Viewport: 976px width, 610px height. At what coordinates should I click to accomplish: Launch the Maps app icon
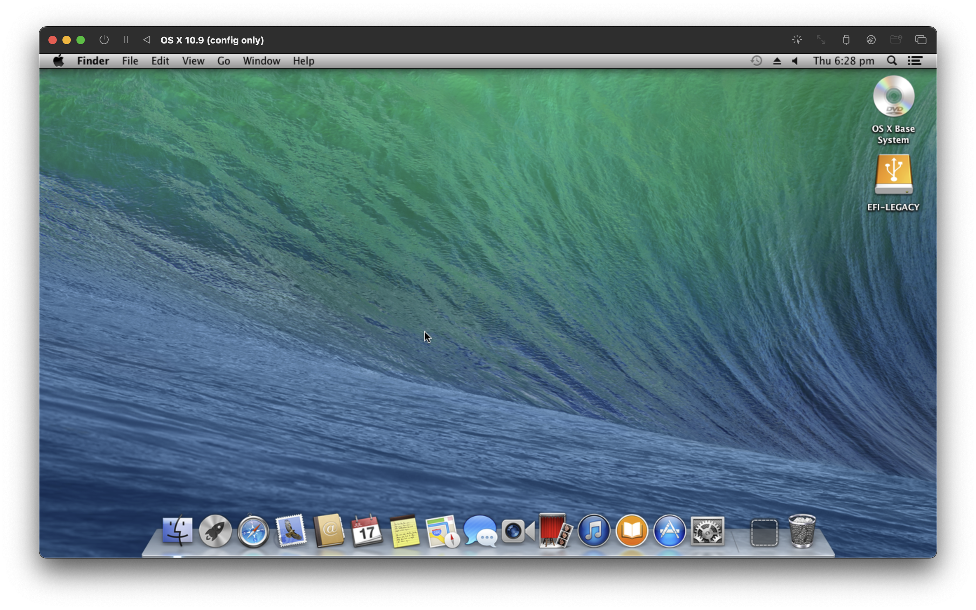click(x=442, y=531)
